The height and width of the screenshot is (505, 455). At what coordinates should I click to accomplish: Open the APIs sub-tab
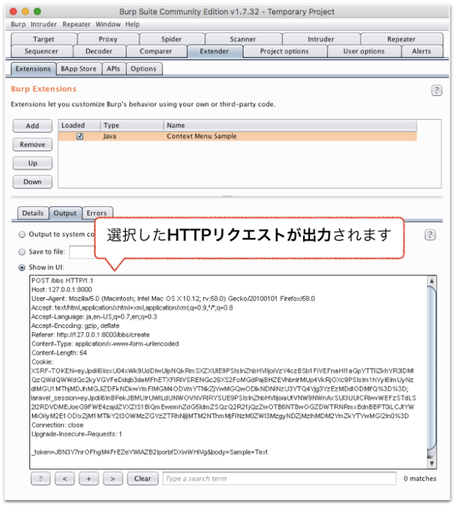(113, 69)
